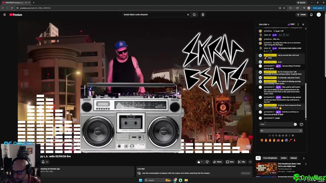Select the Radios filter chip
Image resolution: width=326 pixels, height=183 pixels.
pos(283,158)
